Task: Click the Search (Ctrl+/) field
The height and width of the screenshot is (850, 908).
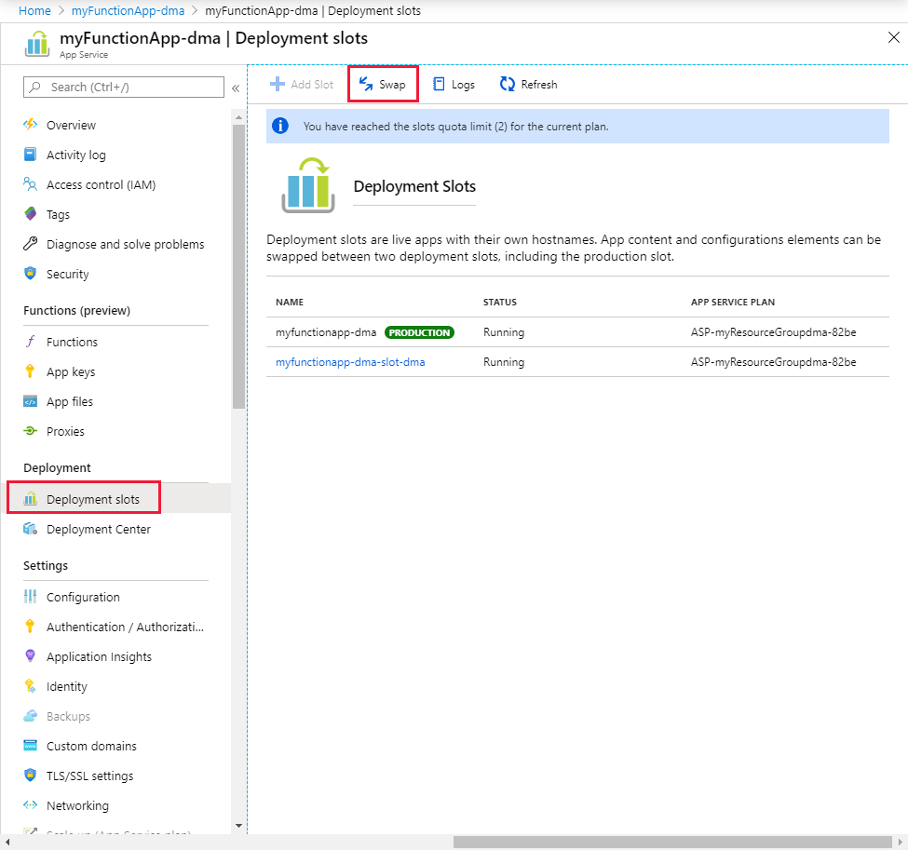Action: (121, 87)
